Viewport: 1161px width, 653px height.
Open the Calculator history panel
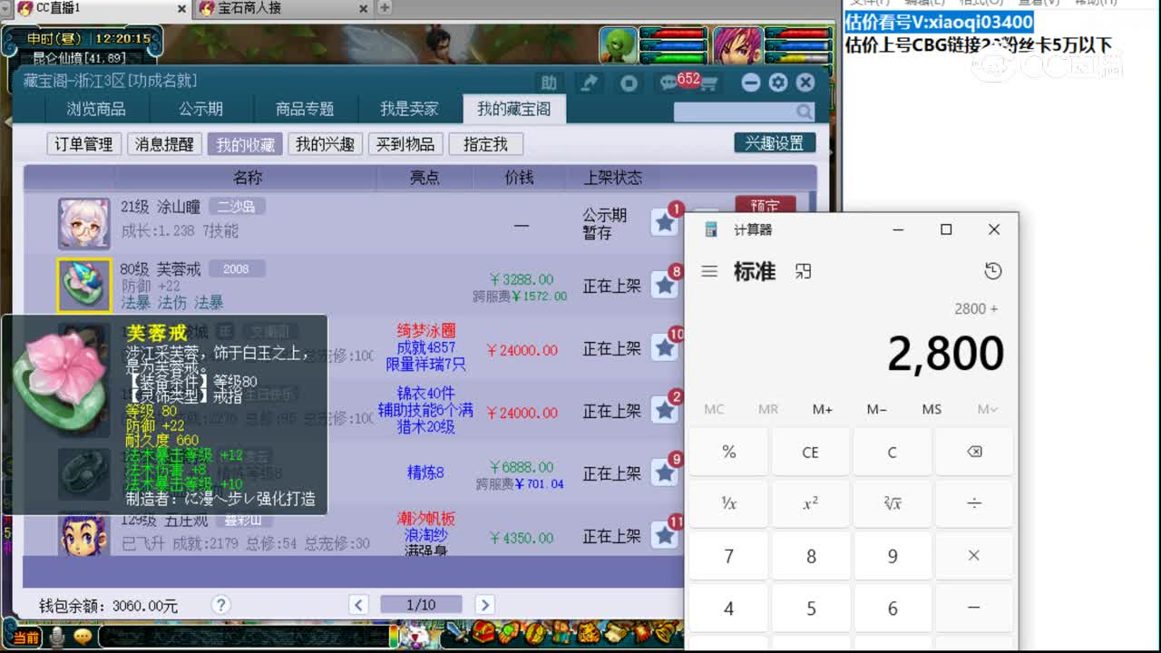click(x=993, y=271)
